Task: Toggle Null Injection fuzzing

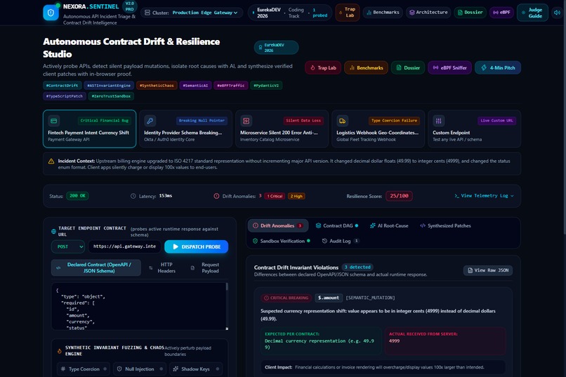Action: tap(140, 369)
